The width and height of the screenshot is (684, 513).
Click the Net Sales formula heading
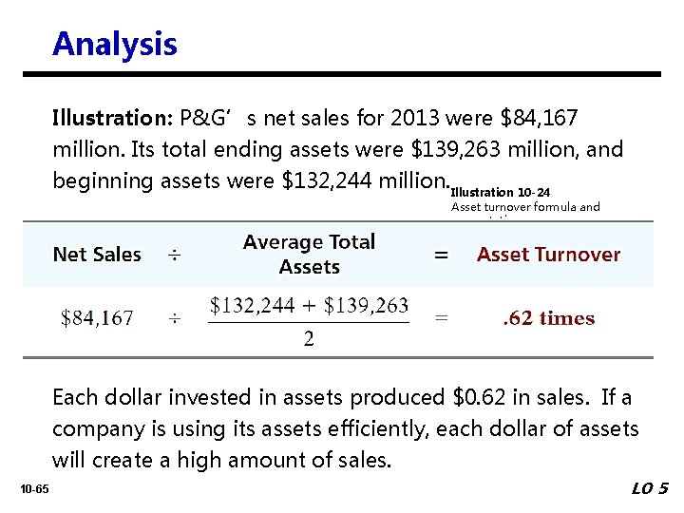[97, 255]
